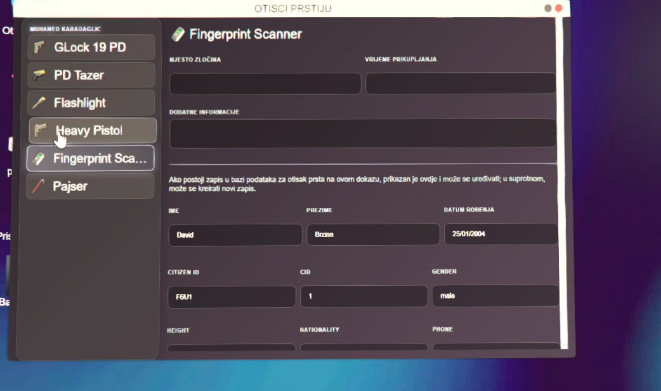Select GLock 19 PD evidence item
The image size is (661, 391).
(91, 47)
